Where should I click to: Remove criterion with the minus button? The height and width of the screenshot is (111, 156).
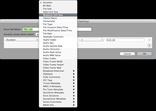tap(149, 40)
